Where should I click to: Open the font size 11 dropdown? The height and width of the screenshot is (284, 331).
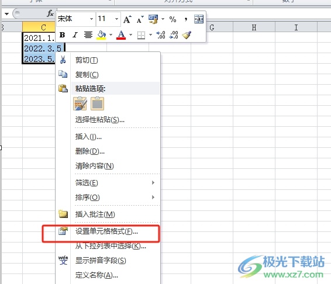(116, 19)
